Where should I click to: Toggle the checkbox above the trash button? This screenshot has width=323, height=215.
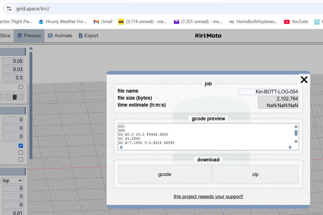click(x=21, y=87)
